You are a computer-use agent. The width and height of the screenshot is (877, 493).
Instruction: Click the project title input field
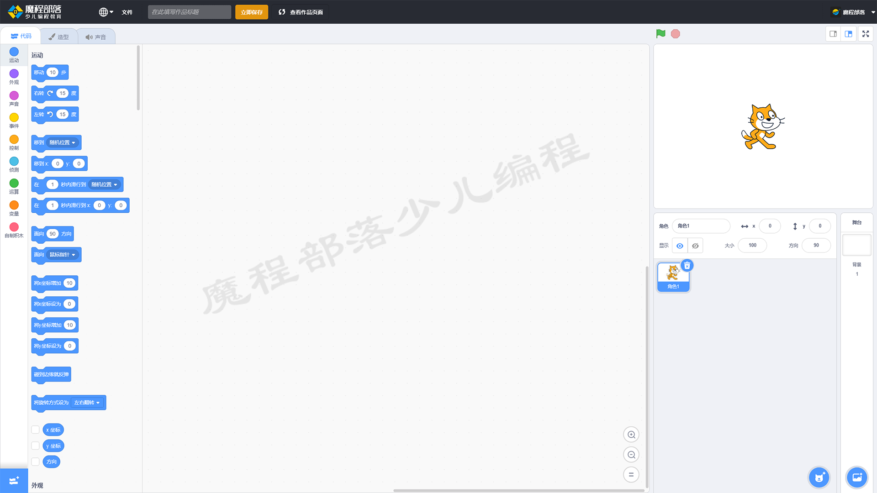click(190, 12)
